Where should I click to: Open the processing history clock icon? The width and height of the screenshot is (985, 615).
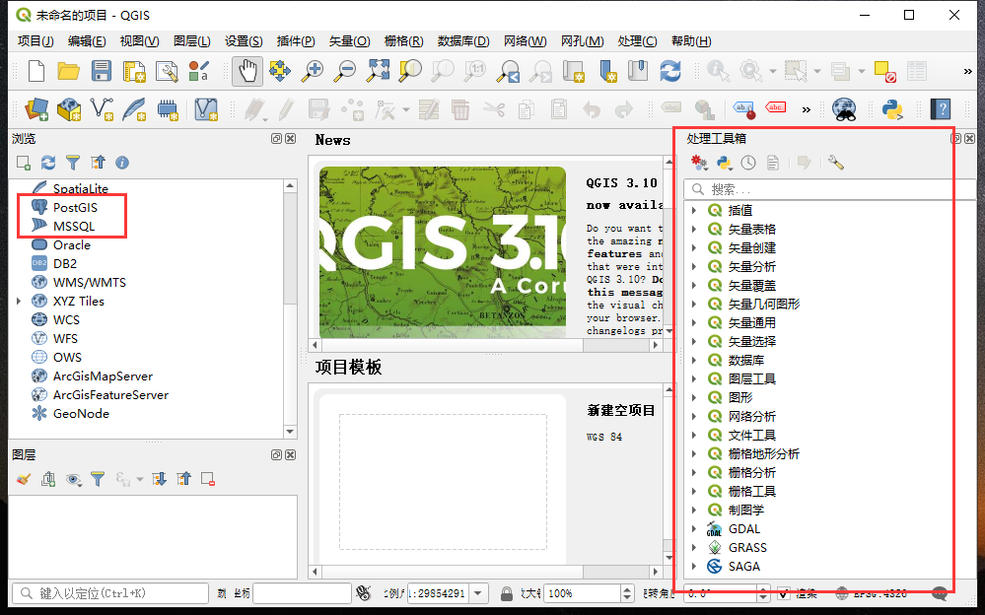[749, 163]
